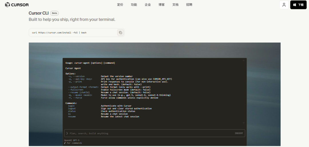
Task: Open the user account icon
Action: point(284,5)
